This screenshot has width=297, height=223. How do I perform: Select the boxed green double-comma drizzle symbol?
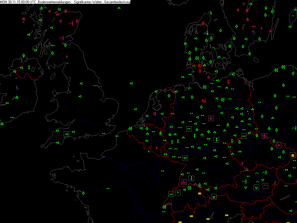click(x=185, y=158)
